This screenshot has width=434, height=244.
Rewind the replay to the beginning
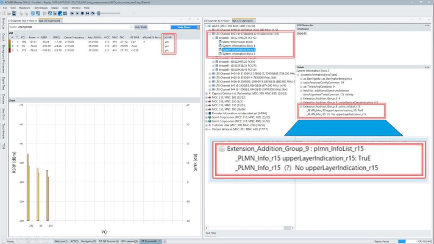click(87, 14)
